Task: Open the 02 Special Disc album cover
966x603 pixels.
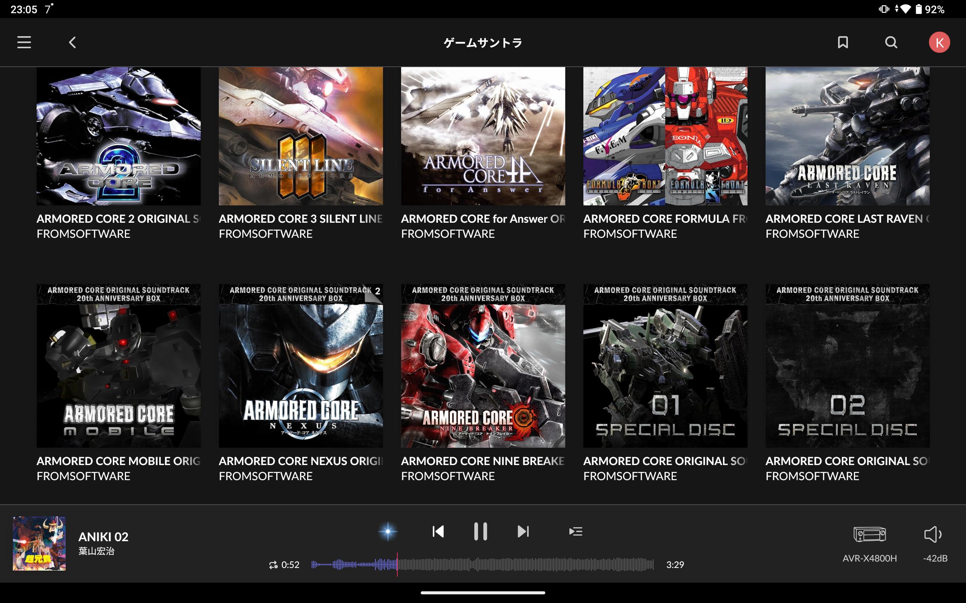Action: tap(847, 366)
